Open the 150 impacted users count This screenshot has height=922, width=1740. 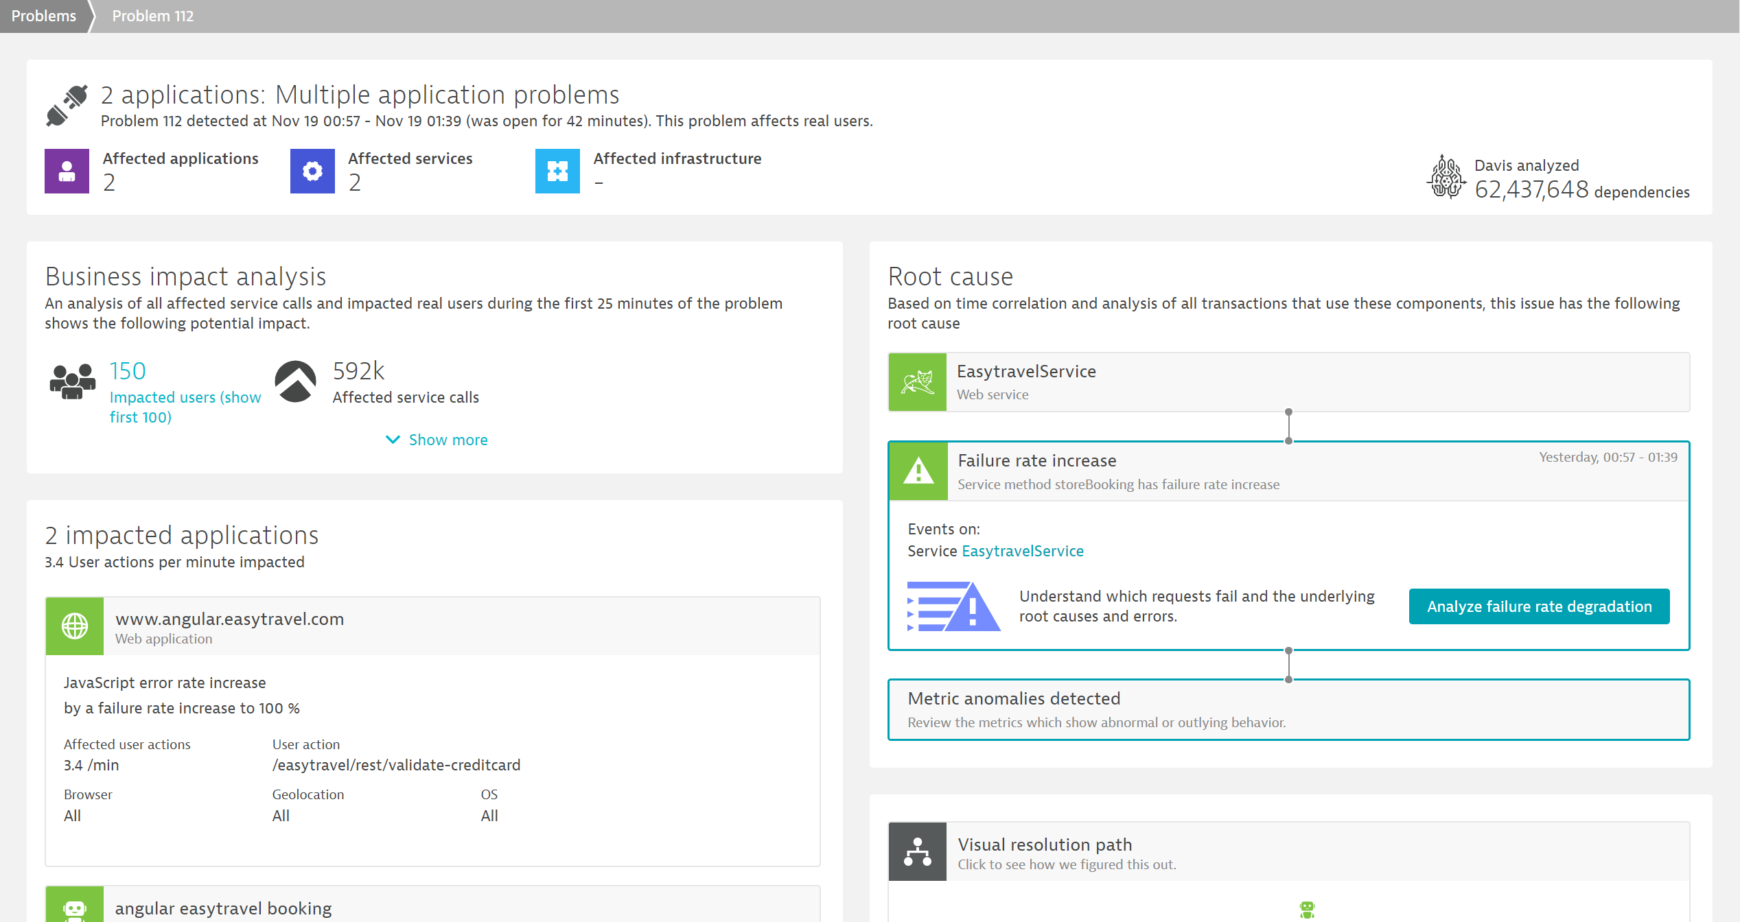[x=128, y=371]
